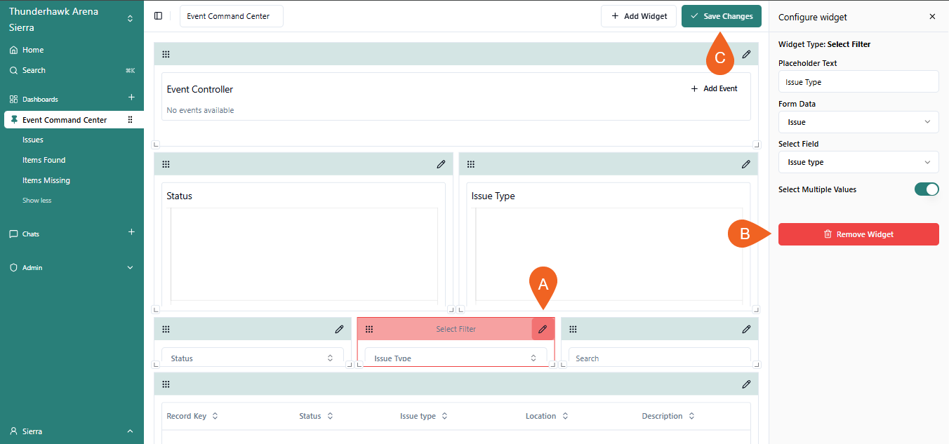Viewport: 949px width, 444px height.
Task: Click the red Remove Widget button
Action: (858, 234)
